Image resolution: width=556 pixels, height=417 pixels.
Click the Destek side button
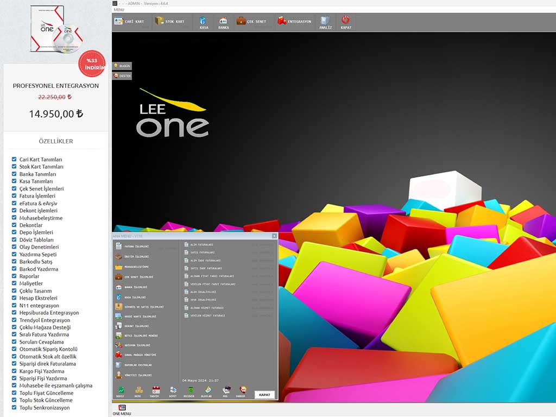122,76
